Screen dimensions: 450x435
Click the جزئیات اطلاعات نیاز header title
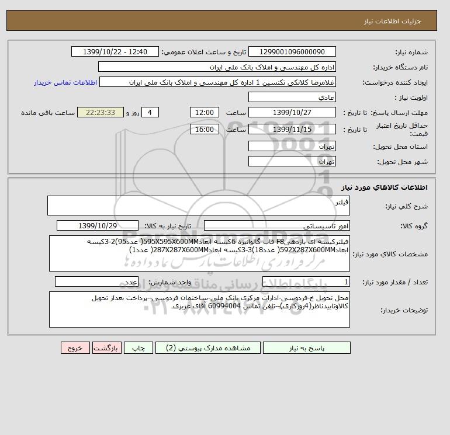pos(392,21)
